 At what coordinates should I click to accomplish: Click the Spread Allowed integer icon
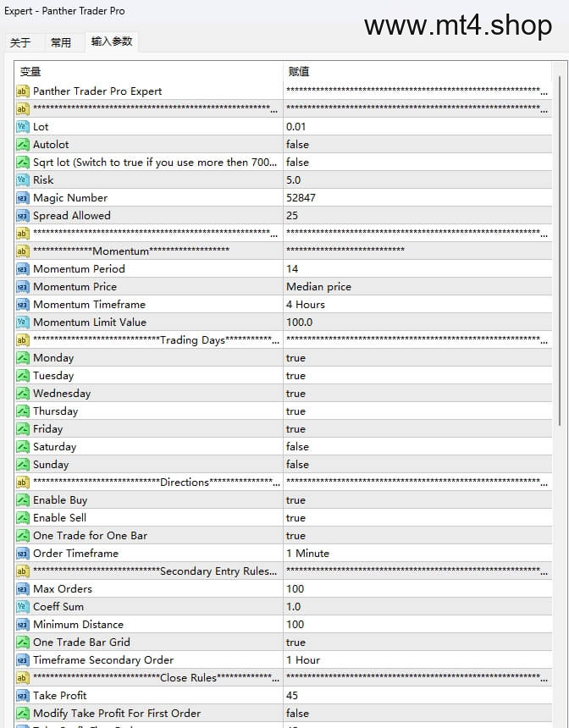[x=22, y=215]
